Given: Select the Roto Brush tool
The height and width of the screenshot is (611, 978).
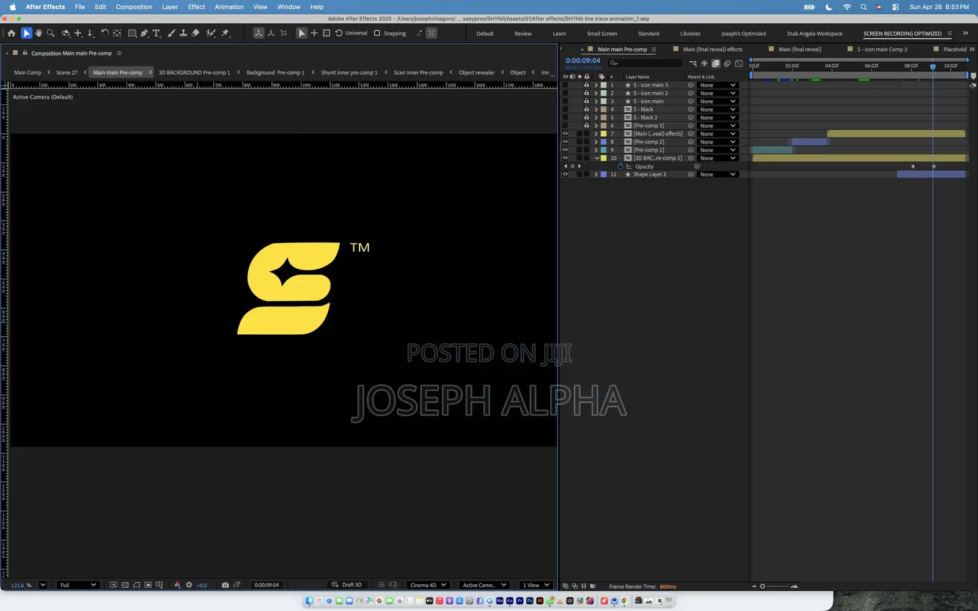Looking at the screenshot, I should click(x=211, y=33).
